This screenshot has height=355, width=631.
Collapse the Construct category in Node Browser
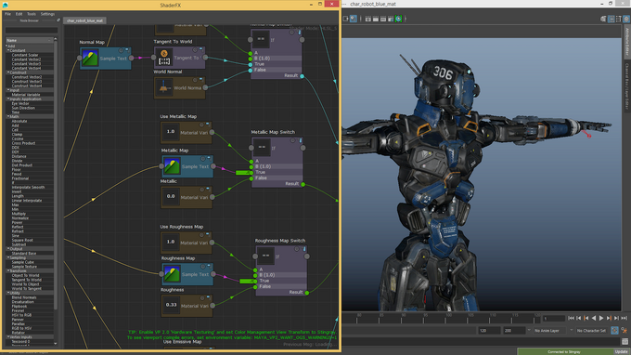[x=8, y=72]
